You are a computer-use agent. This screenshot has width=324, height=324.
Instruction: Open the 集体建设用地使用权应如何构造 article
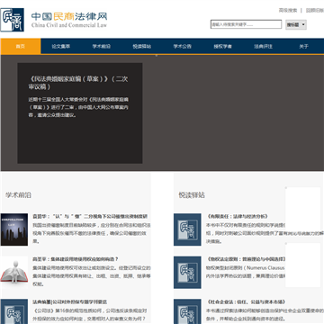click(x=76, y=259)
